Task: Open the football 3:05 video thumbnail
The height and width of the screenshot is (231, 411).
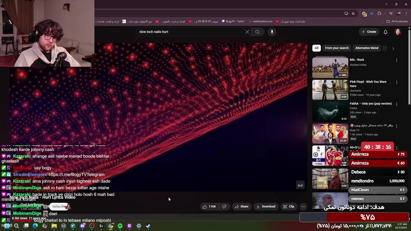Action: pos(330,156)
